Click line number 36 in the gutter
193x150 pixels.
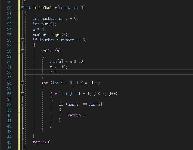(x=9, y=94)
